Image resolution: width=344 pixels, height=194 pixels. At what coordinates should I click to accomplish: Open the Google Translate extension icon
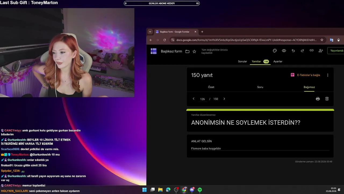331,40
